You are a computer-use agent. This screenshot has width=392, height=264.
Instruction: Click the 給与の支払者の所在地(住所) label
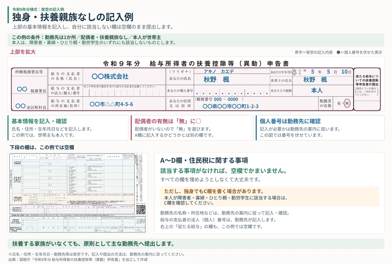pyautogui.click(x=65, y=104)
